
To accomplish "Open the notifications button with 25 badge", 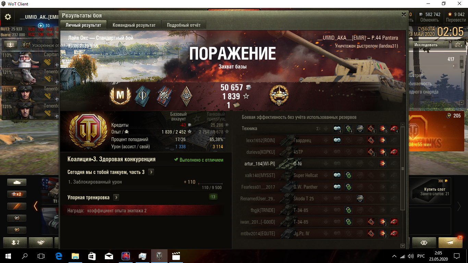I will click(x=450, y=242).
